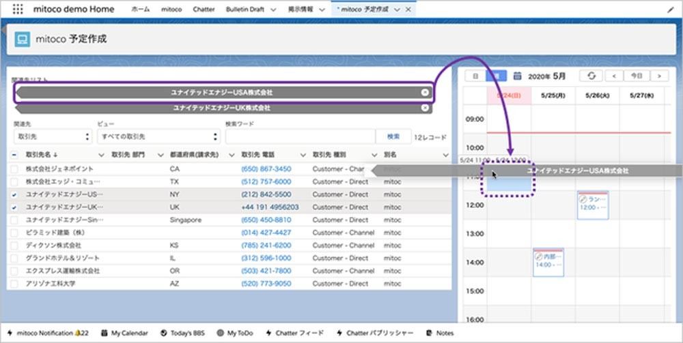
Task: Open My ToDo in utility bar
Action: point(235,333)
